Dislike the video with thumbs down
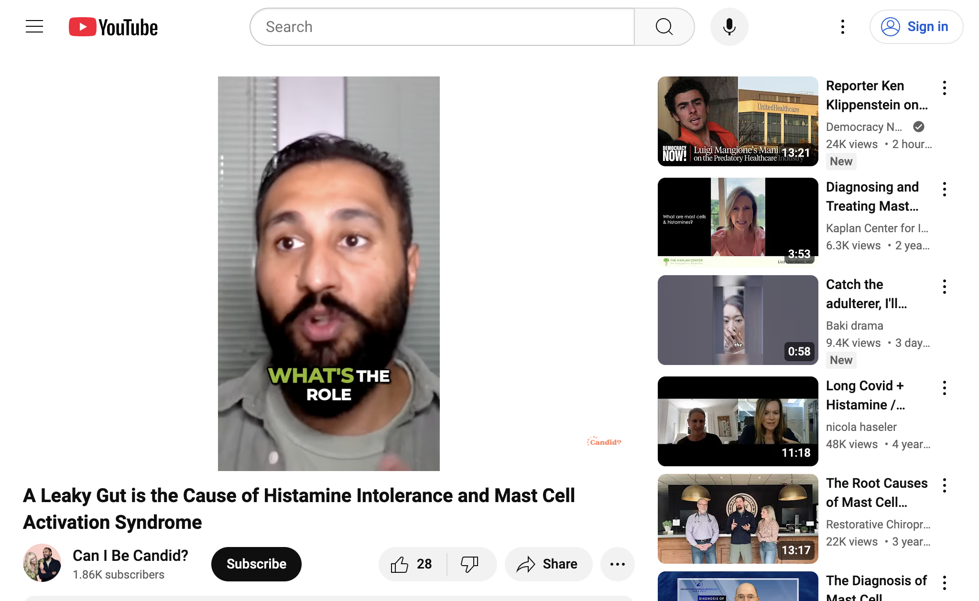Screen dimensions: 979x601 pos(471,564)
